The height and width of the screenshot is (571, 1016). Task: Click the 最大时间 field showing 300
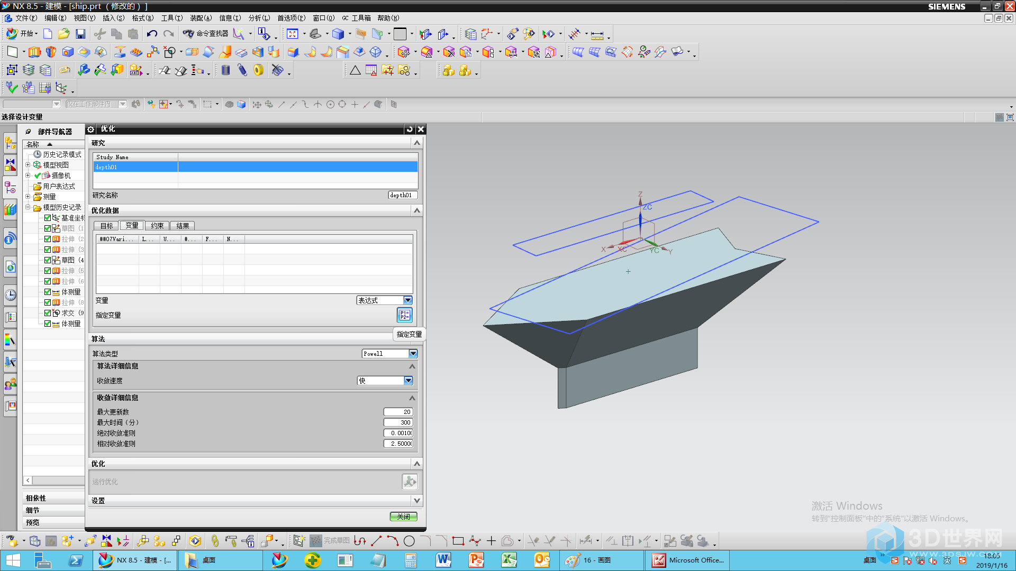pos(398,422)
